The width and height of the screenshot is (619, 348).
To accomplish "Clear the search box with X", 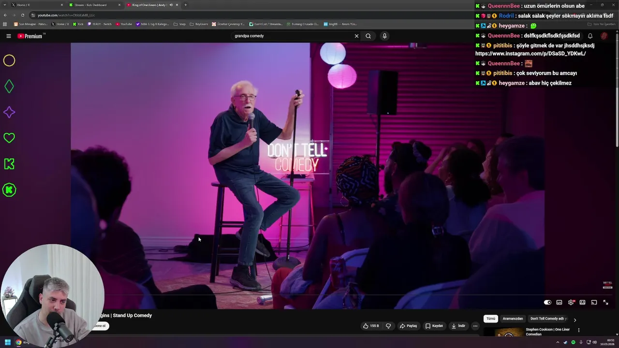I will click(x=356, y=36).
